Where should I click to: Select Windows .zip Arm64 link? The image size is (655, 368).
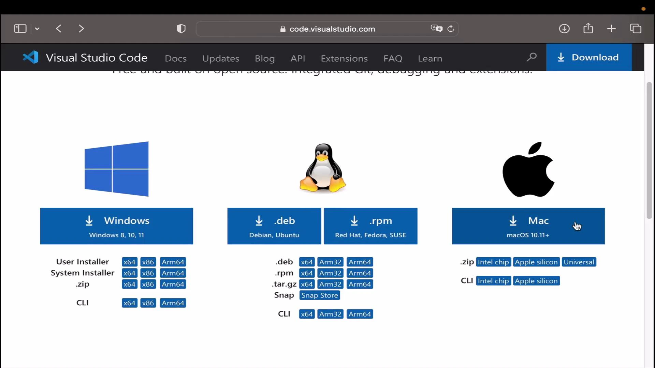[x=173, y=284]
